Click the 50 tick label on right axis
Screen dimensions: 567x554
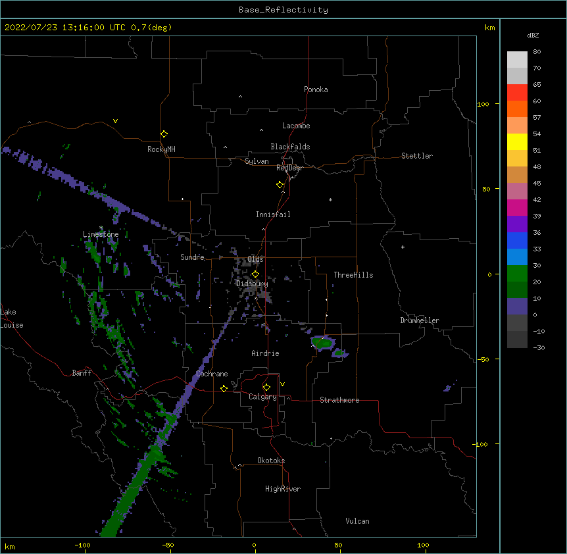pyautogui.click(x=486, y=189)
